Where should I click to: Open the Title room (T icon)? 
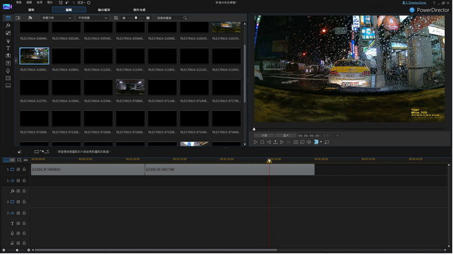tap(8, 48)
